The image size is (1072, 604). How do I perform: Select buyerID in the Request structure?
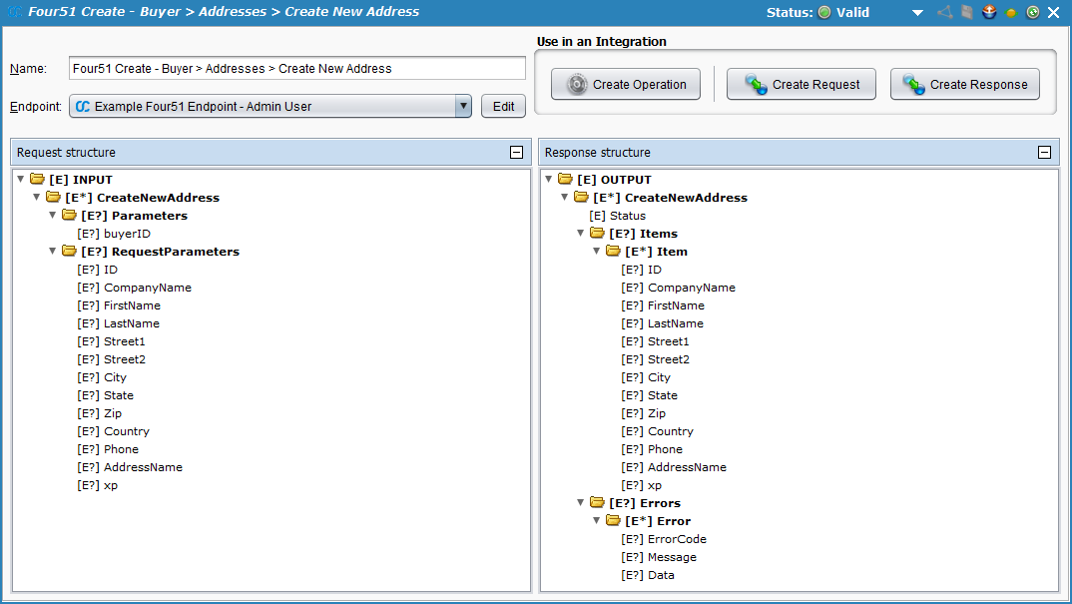click(127, 234)
